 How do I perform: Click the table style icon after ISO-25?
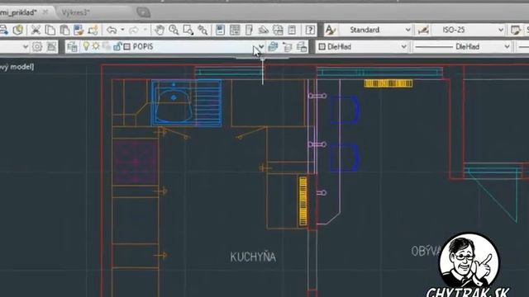[x=515, y=30]
